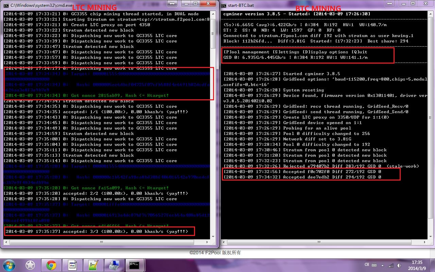The height and width of the screenshot is (272, 435).
Task: Click the 'Started cgminer 3.8.5' log line
Action: click(x=282, y=74)
